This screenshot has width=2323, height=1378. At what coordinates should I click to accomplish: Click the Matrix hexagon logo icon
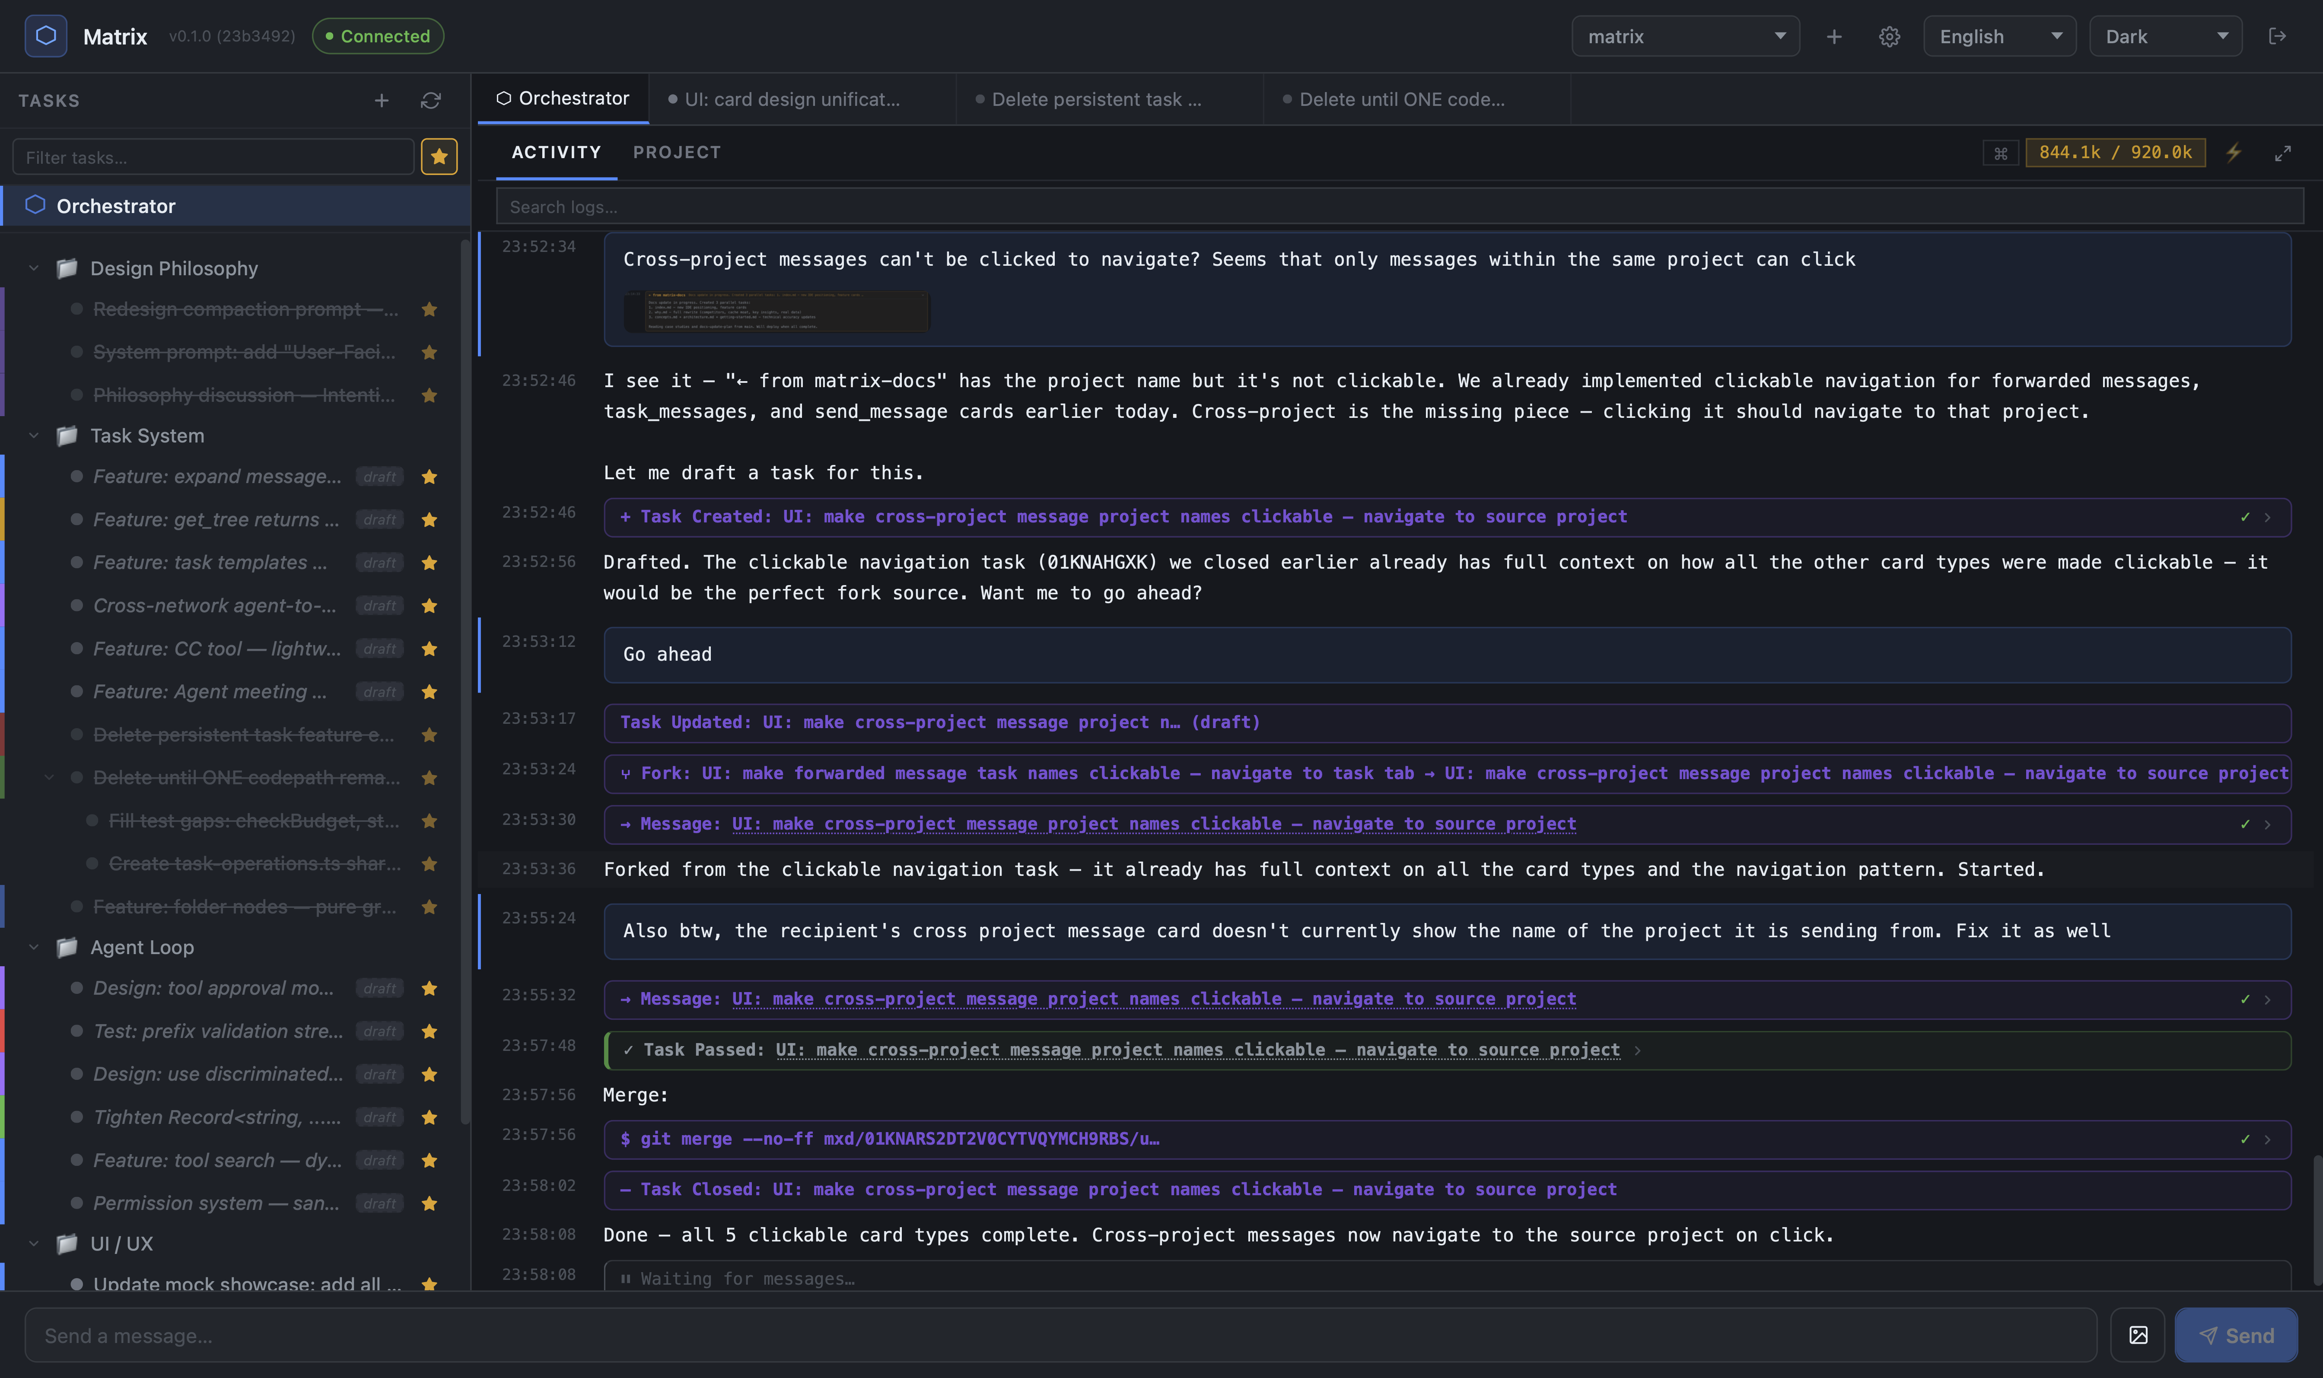point(45,36)
